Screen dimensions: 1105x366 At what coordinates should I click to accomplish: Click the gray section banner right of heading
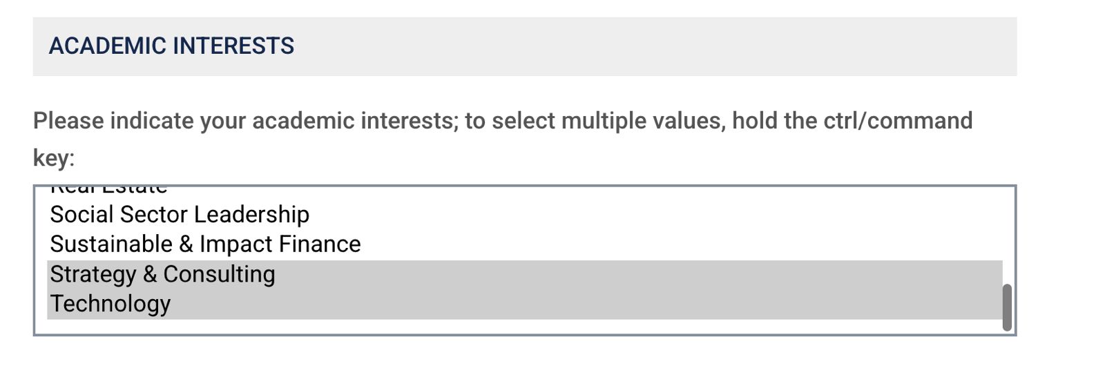656,46
